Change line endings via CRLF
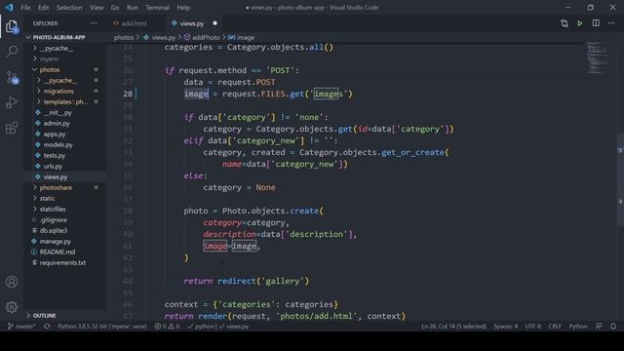Image resolution: width=624 pixels, height=351 pixels. (555, 327)
